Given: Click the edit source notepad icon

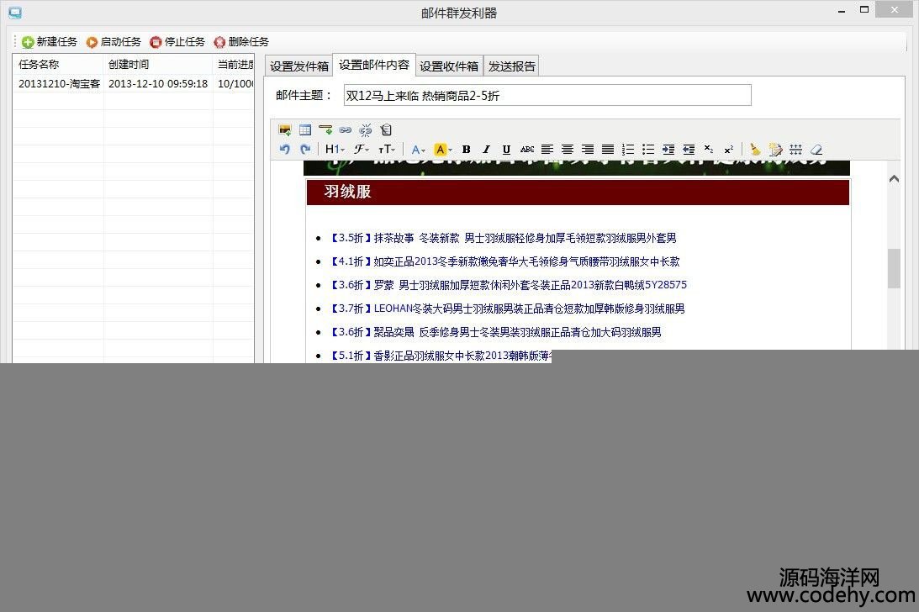Looking at the screenshot, I should (775, 150).
